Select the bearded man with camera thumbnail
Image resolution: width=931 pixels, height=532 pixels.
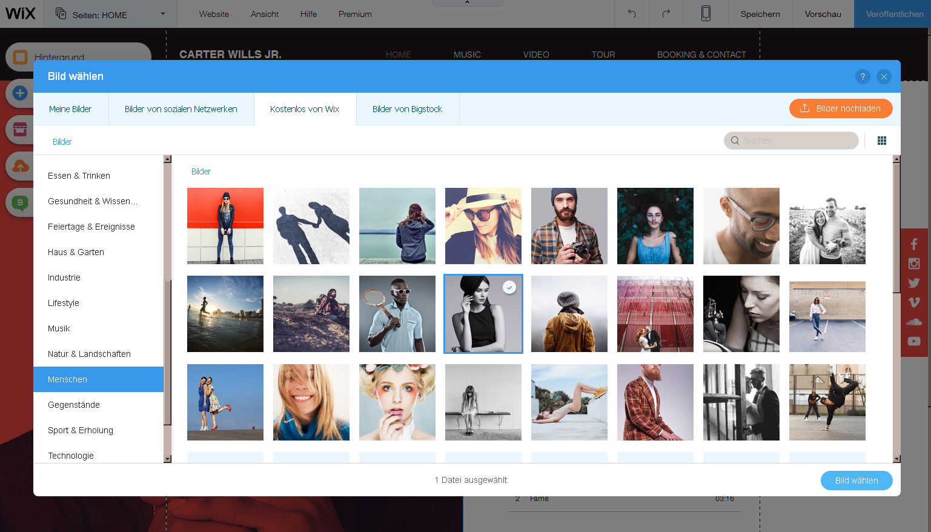coord(569,226)
